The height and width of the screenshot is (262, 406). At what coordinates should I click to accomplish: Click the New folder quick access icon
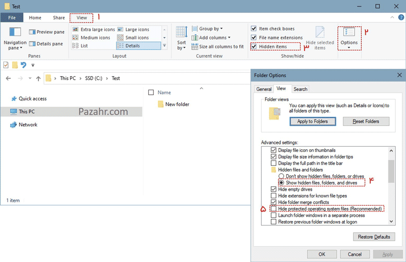(15, 65)
